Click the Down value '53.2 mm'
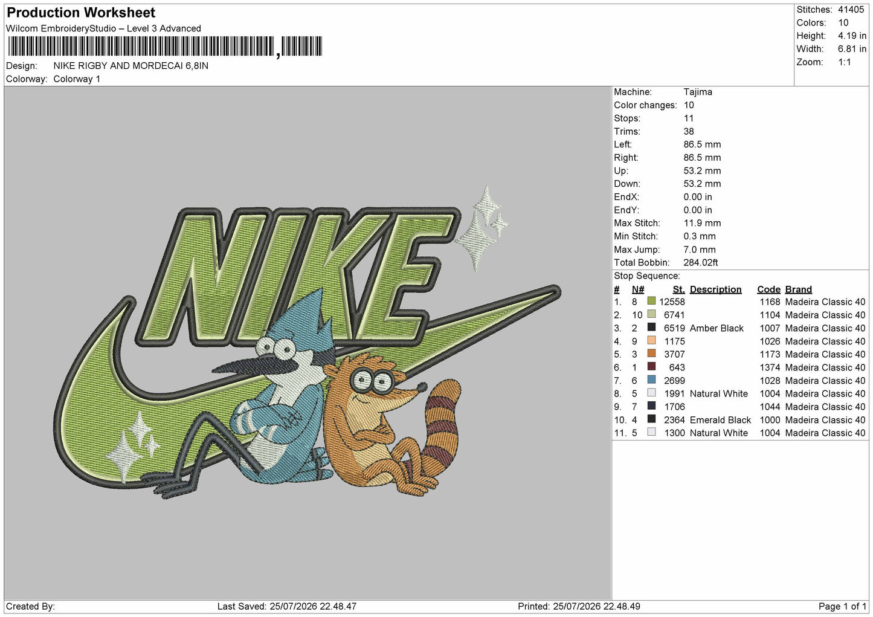 (702, 184)
